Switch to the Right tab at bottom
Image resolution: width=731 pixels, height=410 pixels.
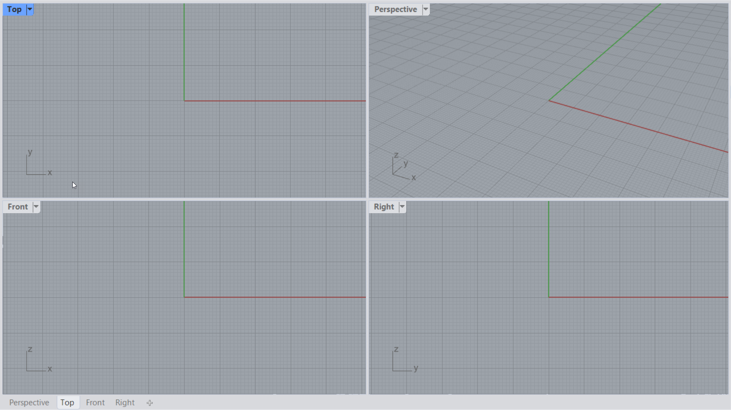point(124,402)
